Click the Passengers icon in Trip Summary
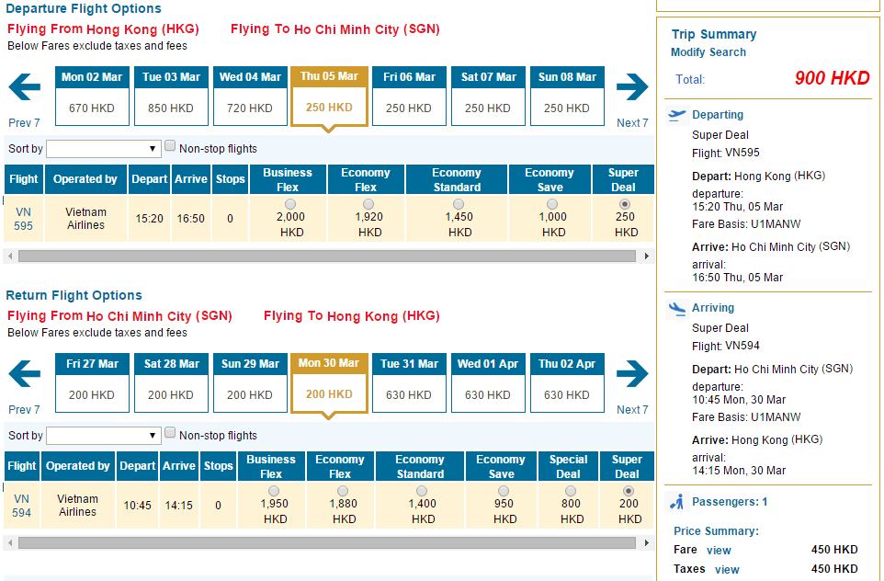The height and width of the screenshot is (581, 884). click(x=678, y=502)
